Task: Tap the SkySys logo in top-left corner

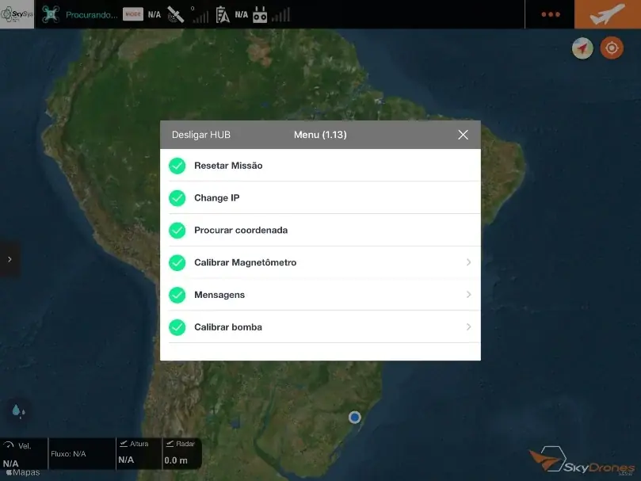Action: coord(17,14)
